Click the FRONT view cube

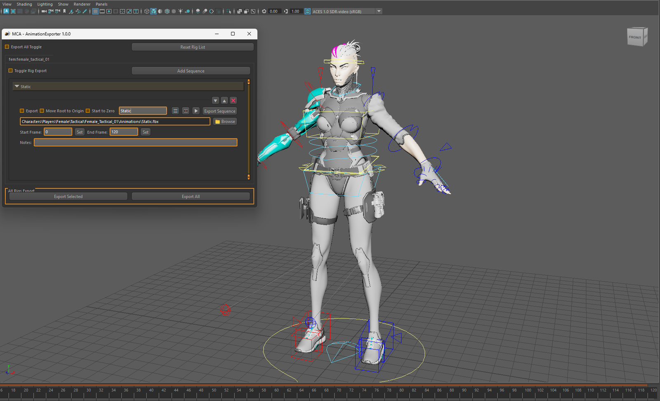[637, 37]
